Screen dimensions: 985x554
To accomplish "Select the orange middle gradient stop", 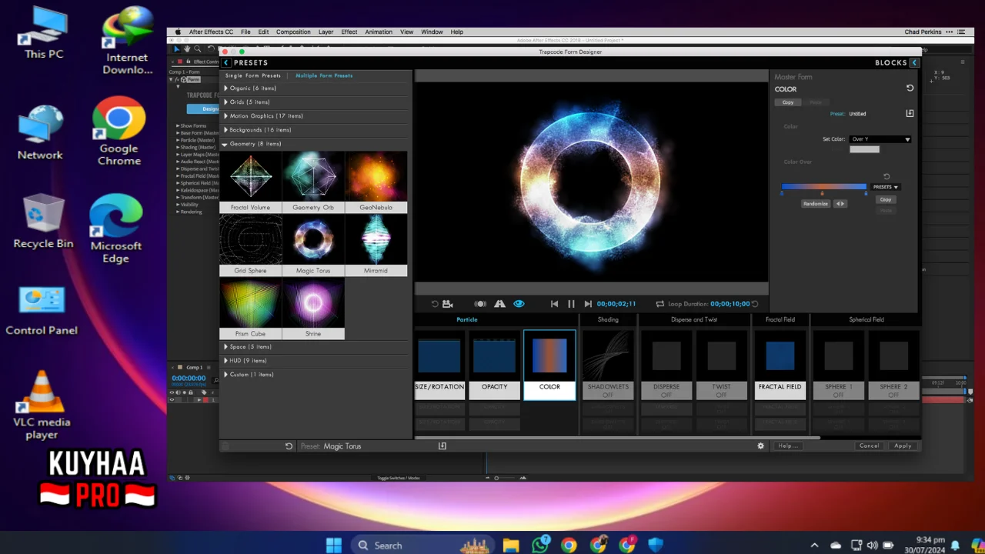I will click(x=822, y=193).
